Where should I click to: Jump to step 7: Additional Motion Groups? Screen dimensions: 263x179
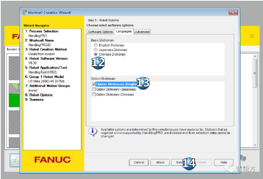[x=47, y=86]
